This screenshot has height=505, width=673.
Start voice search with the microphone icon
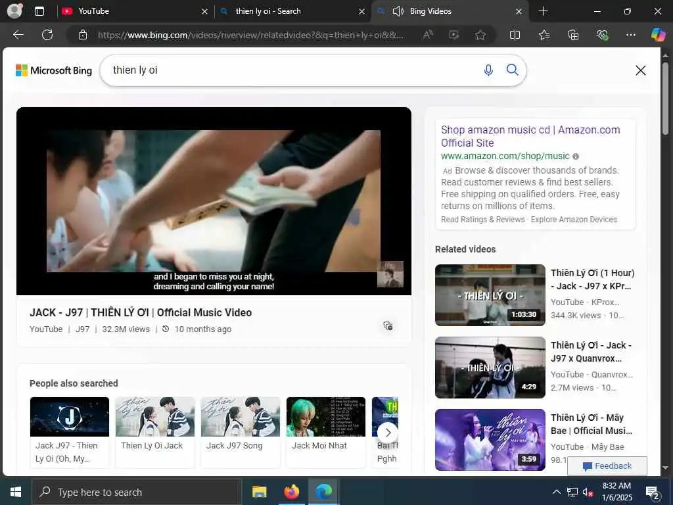point(488,70)
